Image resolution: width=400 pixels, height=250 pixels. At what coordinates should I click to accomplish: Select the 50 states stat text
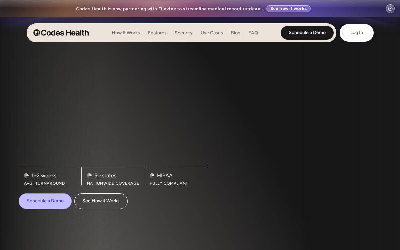point(105,176)
